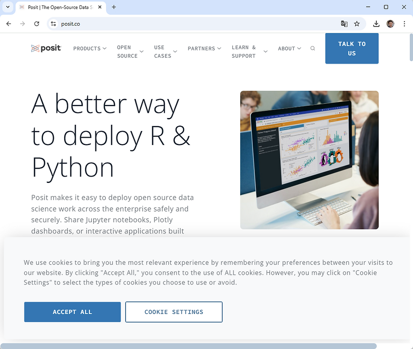
Task: Maximize the browser window
Action: 386,7
